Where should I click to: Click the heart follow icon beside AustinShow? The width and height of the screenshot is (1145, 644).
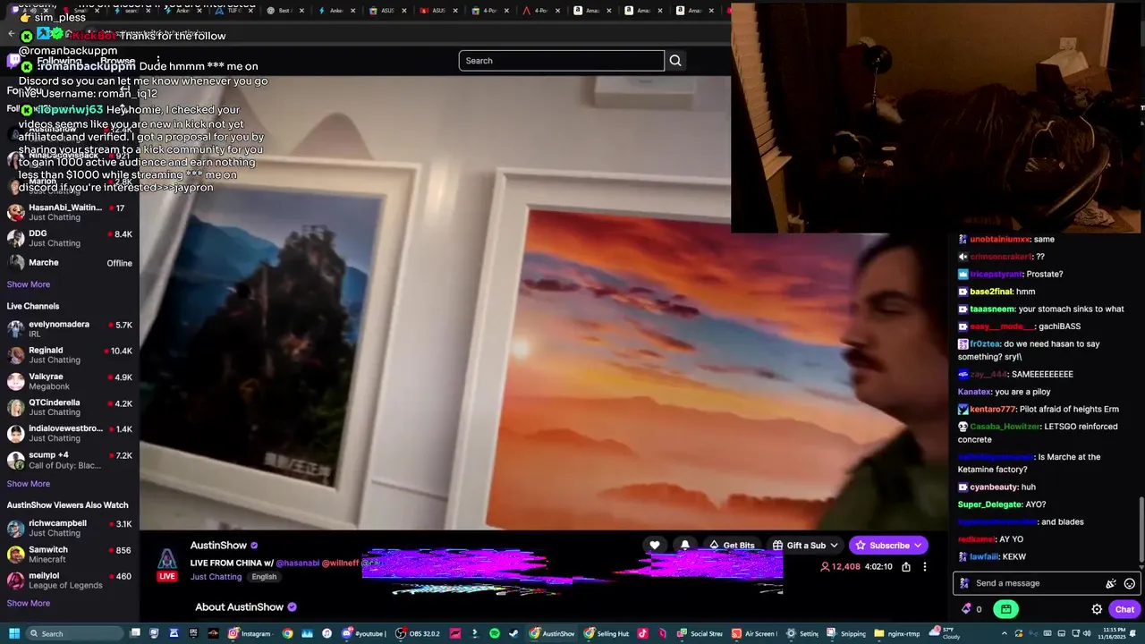click(655, 546)
